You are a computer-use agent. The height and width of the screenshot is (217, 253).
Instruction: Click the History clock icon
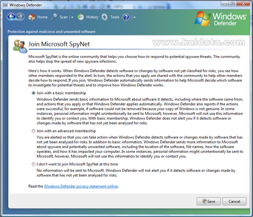81,17
